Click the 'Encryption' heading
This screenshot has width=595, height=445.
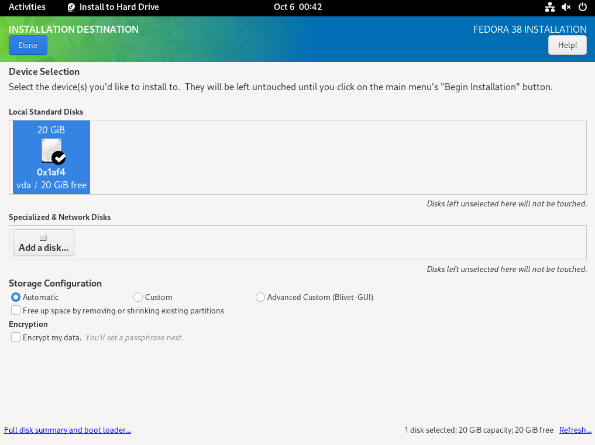[x=29, y=324]
